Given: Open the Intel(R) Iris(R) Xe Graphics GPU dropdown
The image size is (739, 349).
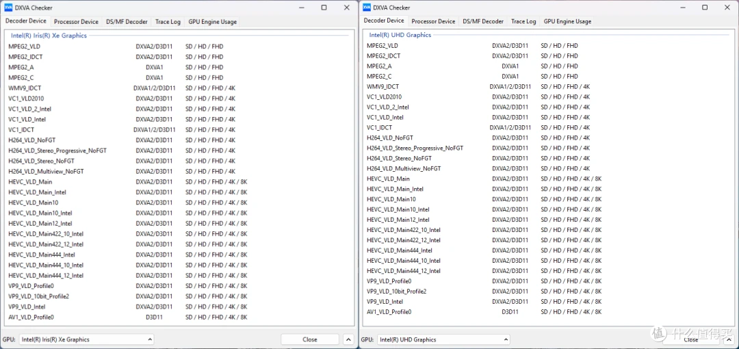Looking at the screenshot, I should click(87, 339).
